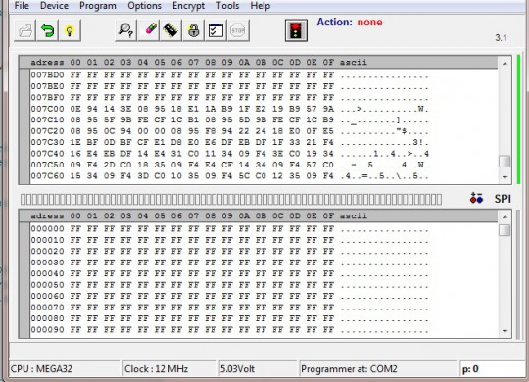The image size is (529, 382).
Task: Click the segmented progress bar
Action: [231, 199]
